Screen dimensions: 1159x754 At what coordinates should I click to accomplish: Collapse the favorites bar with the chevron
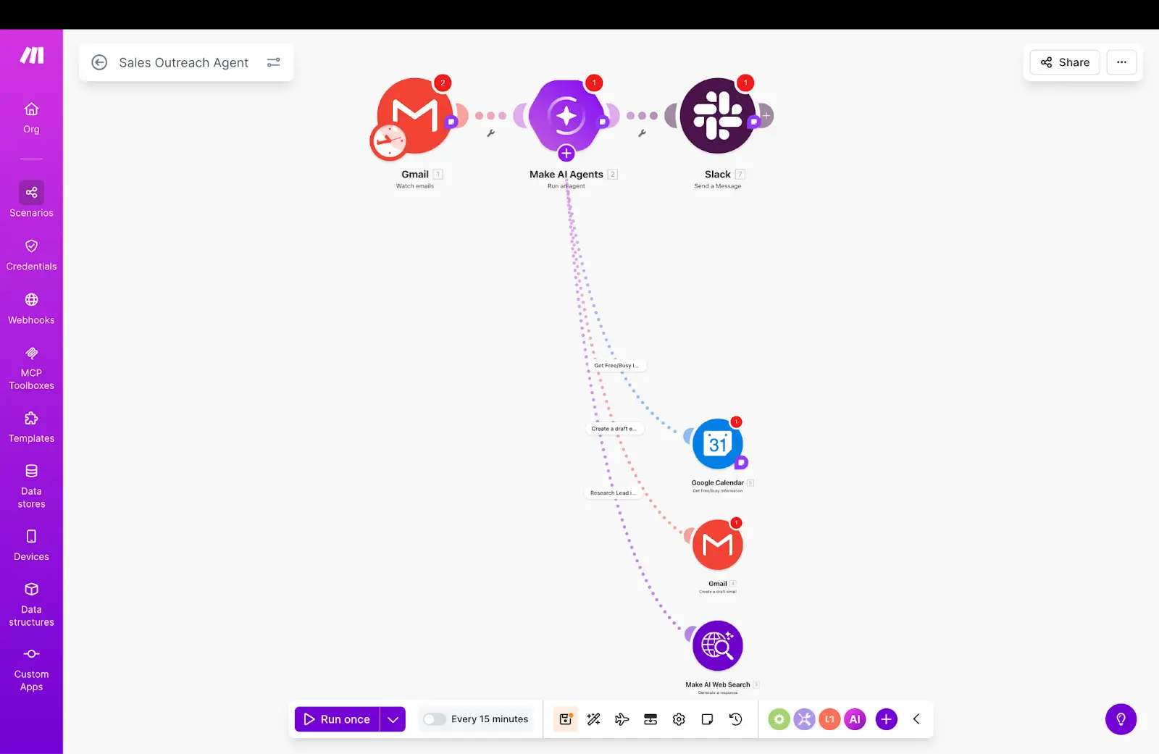click(916, 719)
